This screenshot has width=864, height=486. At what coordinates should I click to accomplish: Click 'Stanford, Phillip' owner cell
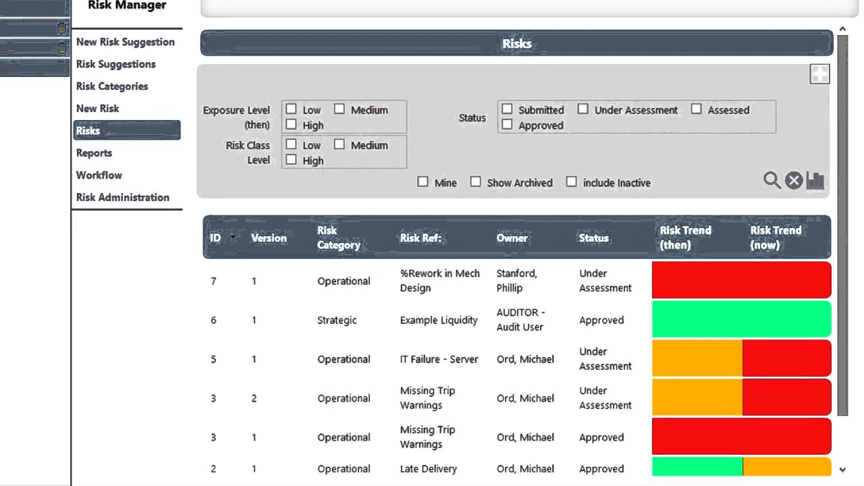[x=517, y=281]
